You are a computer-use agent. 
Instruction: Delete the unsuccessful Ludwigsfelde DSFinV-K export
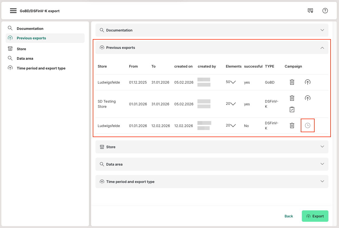[x=292, y=125]
